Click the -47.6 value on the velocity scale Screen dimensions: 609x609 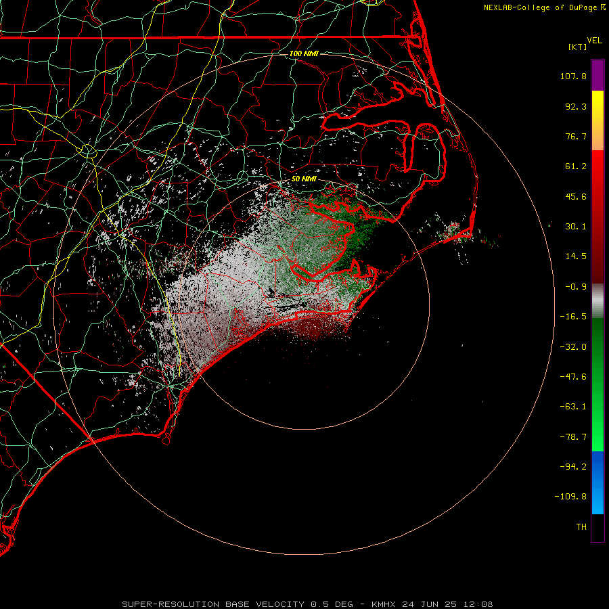pyautogui.click(x=573, y=377)
